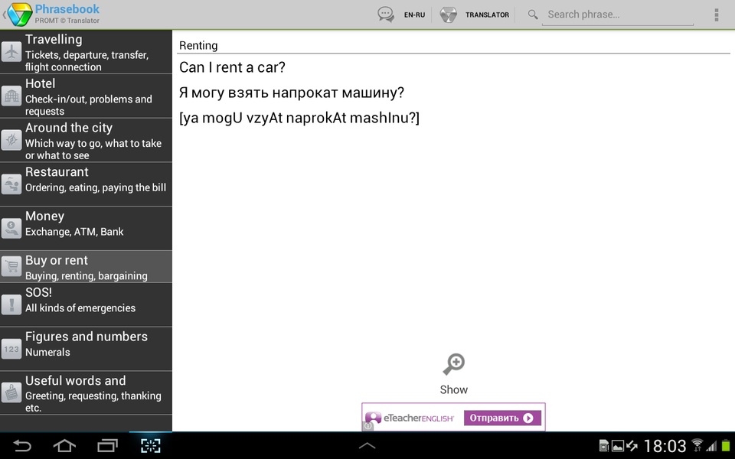Tap the ad info icon
The width and height of the screenshot is (735, 459).
(x=368, y=426)
